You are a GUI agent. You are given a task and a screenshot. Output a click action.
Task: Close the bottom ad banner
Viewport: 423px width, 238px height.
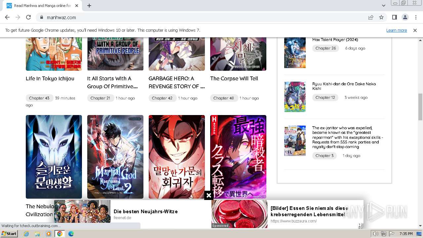(209, 195)
